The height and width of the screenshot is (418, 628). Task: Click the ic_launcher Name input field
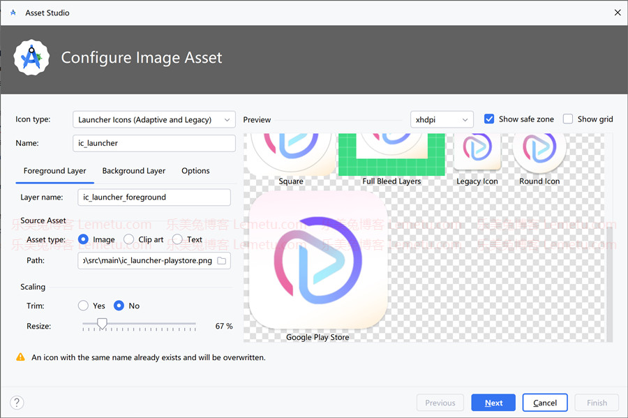(154, 143)
